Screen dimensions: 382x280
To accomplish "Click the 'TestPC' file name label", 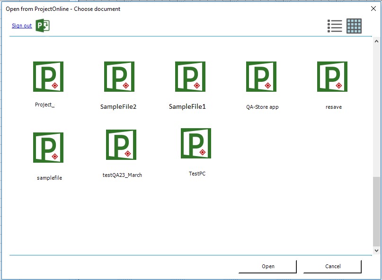I will 197,174.
